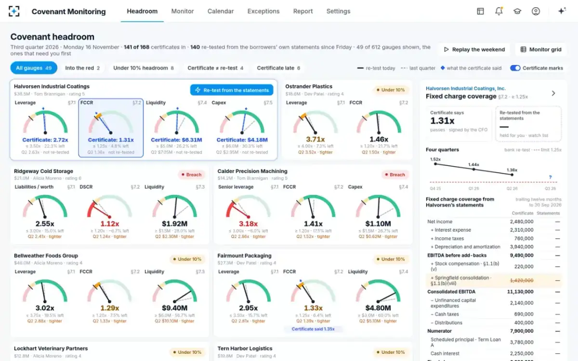Select Calder's Senior leverage gauge

[249, 212]
